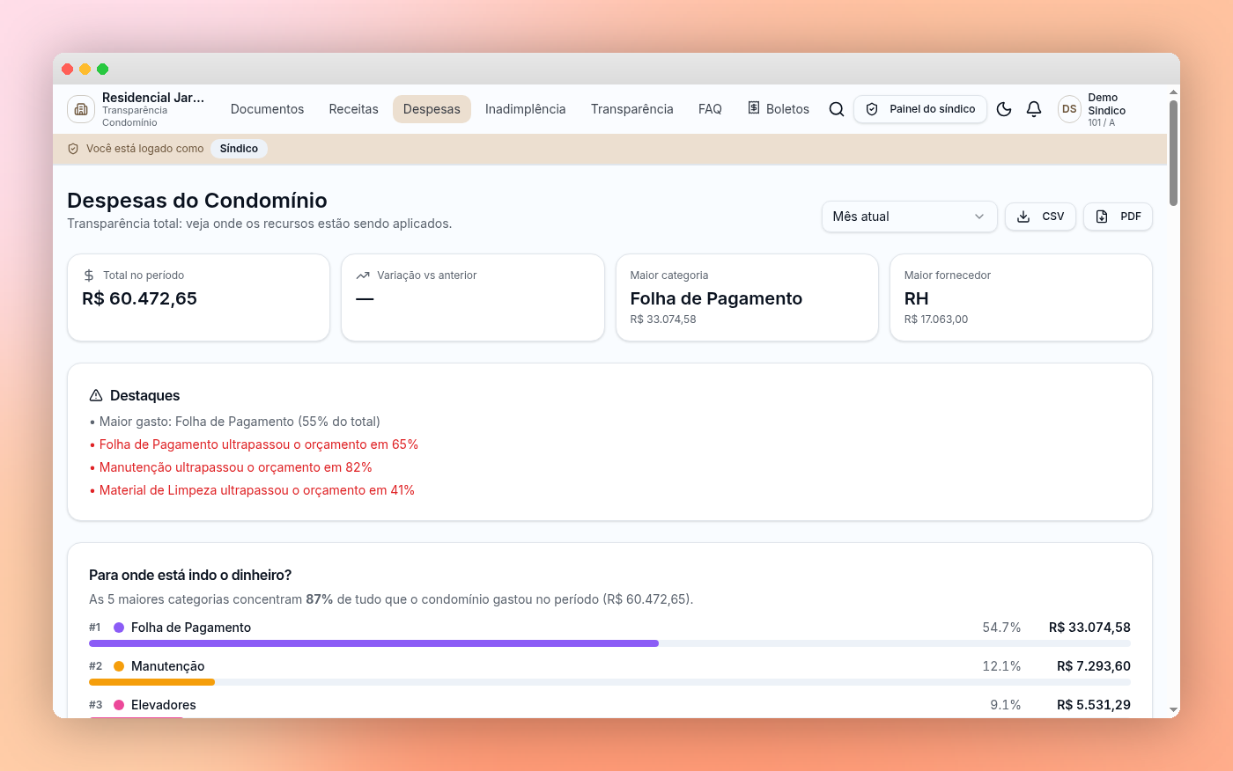Open the Boletos page
This screenshot has width=1233, height=771.
click(779, 109)
